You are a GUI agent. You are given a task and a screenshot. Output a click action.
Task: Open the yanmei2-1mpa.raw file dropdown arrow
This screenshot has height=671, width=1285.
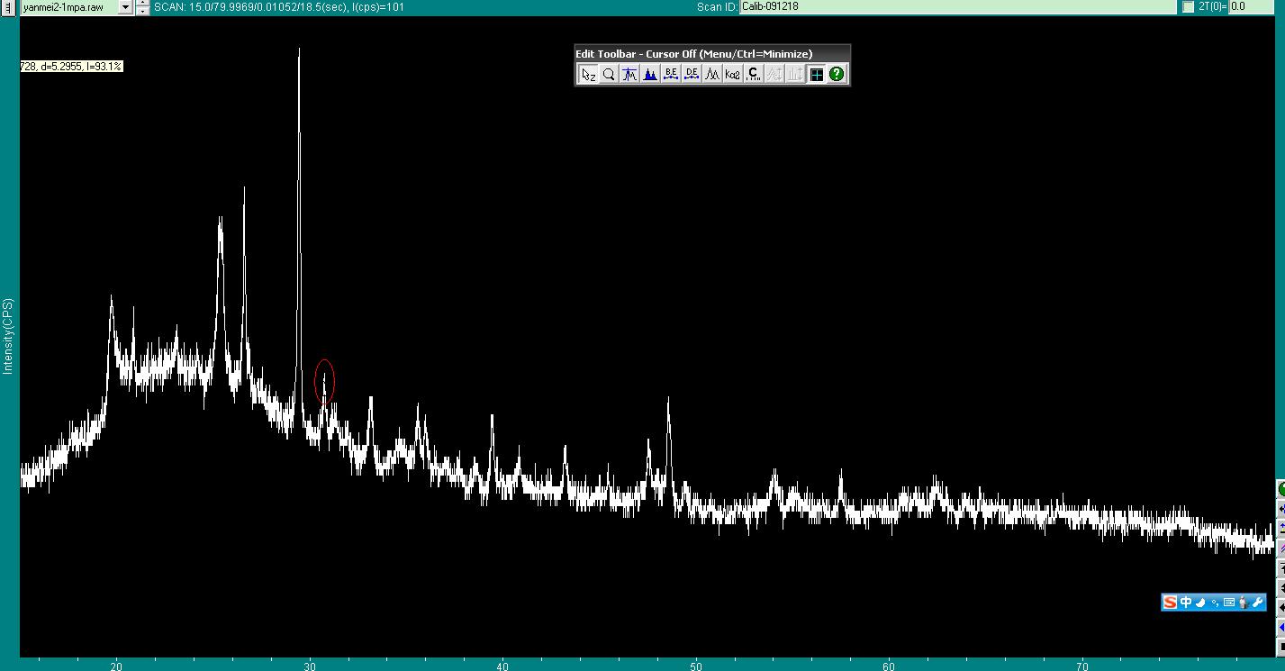(x=125, y=7)
